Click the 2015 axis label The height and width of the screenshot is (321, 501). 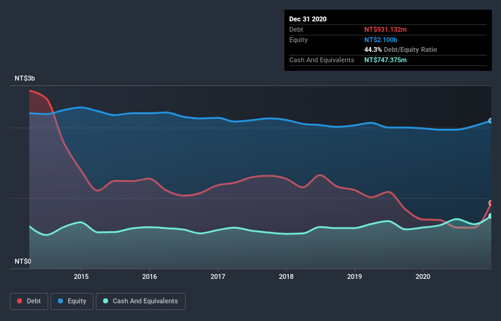tap(81, 276)
